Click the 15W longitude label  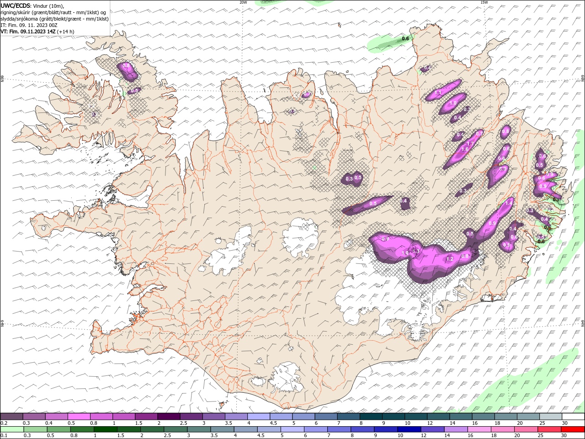(484, 2)
